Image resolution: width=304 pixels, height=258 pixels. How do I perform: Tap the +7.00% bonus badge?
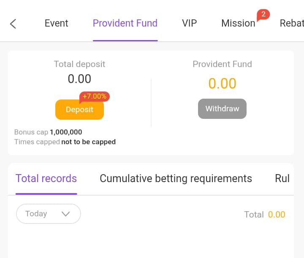[95, 97]
